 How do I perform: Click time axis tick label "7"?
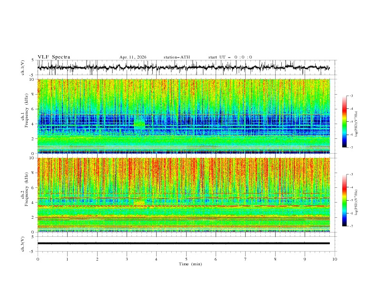point(246,259)
